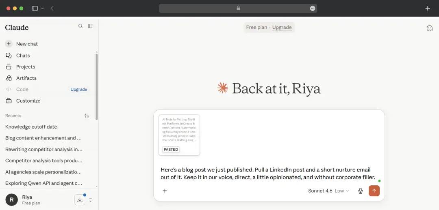Toggle incognito chat ghost icon
The height and width of the screenshot is (210, 439).
tap(430, 28)
